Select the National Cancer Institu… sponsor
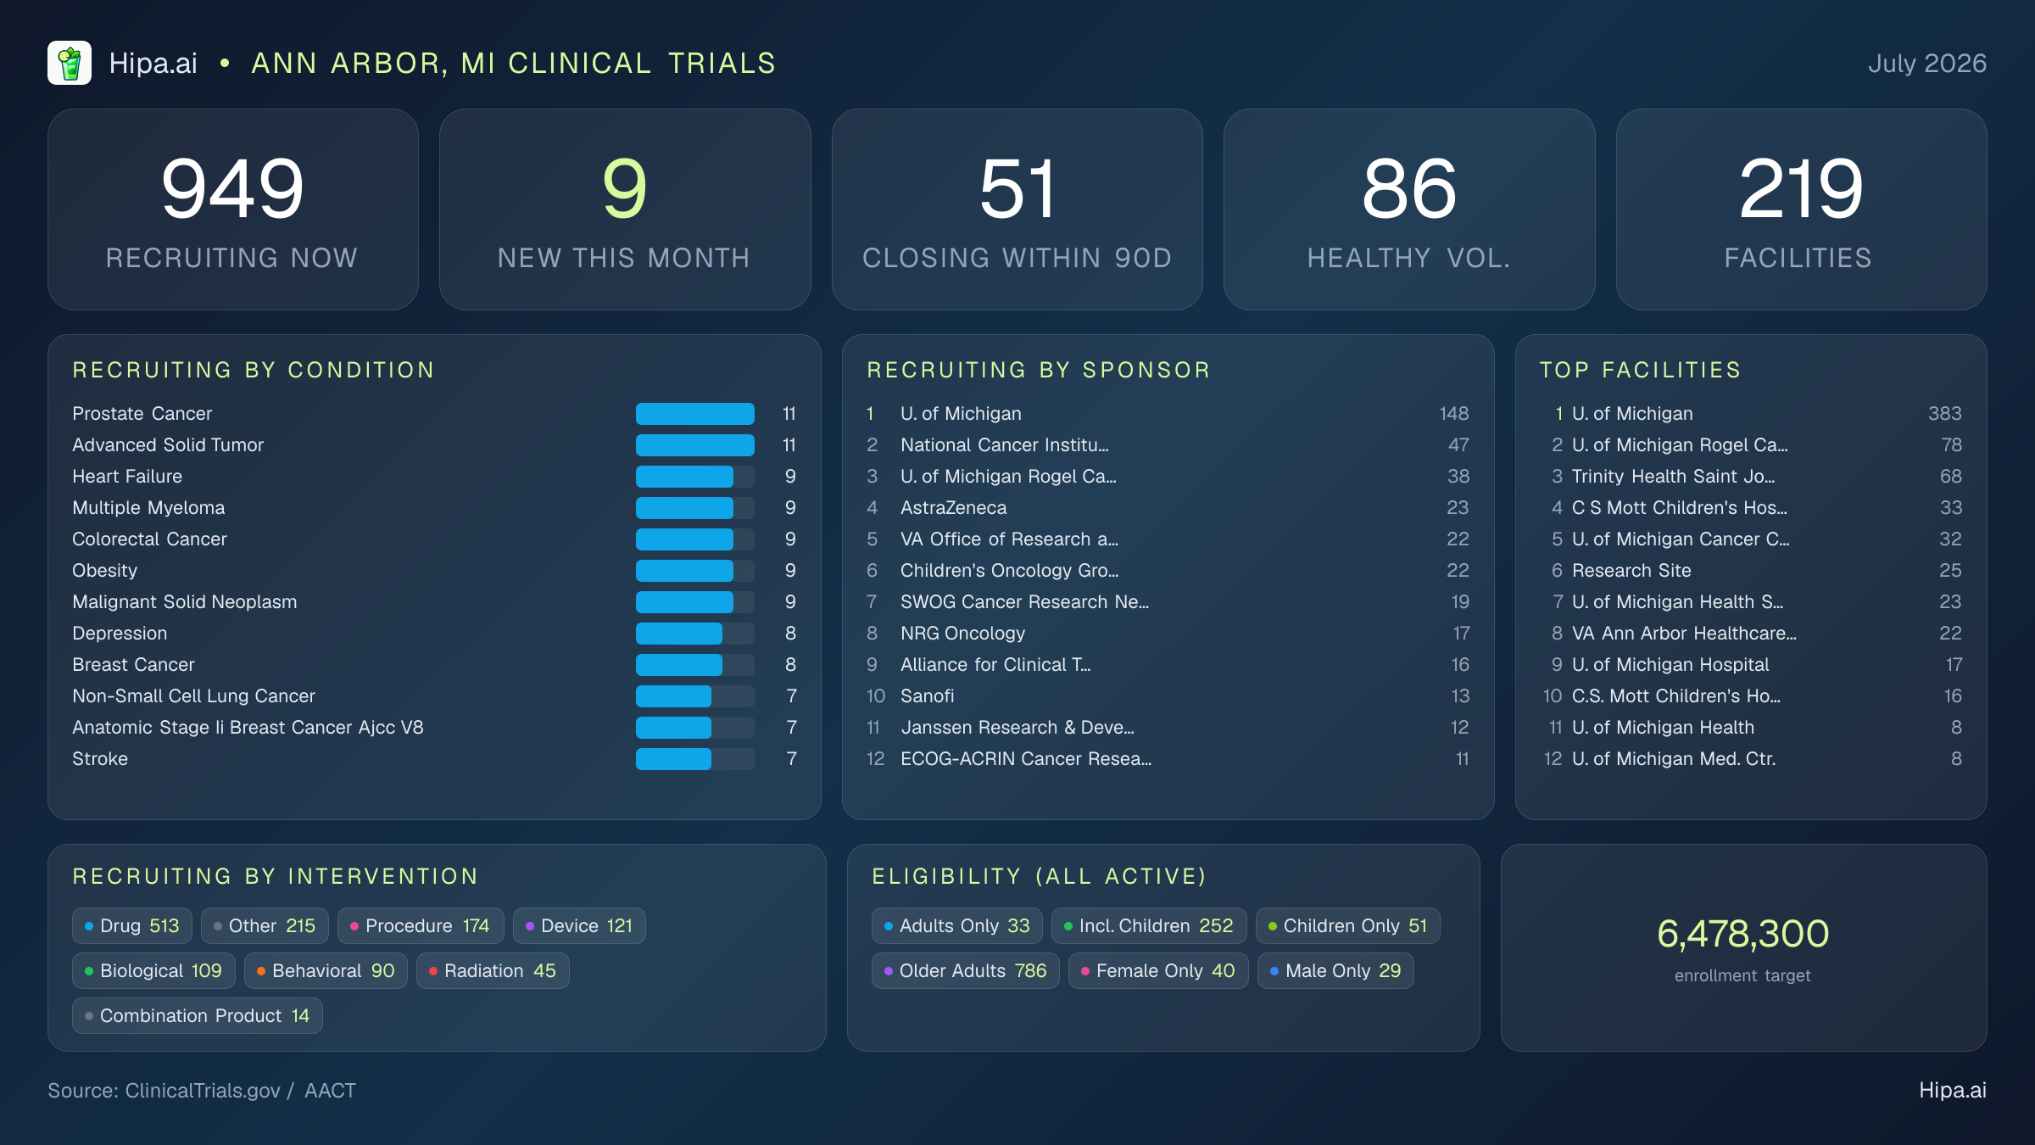Viewport: 2035px width, 1145px height. 1168,445
